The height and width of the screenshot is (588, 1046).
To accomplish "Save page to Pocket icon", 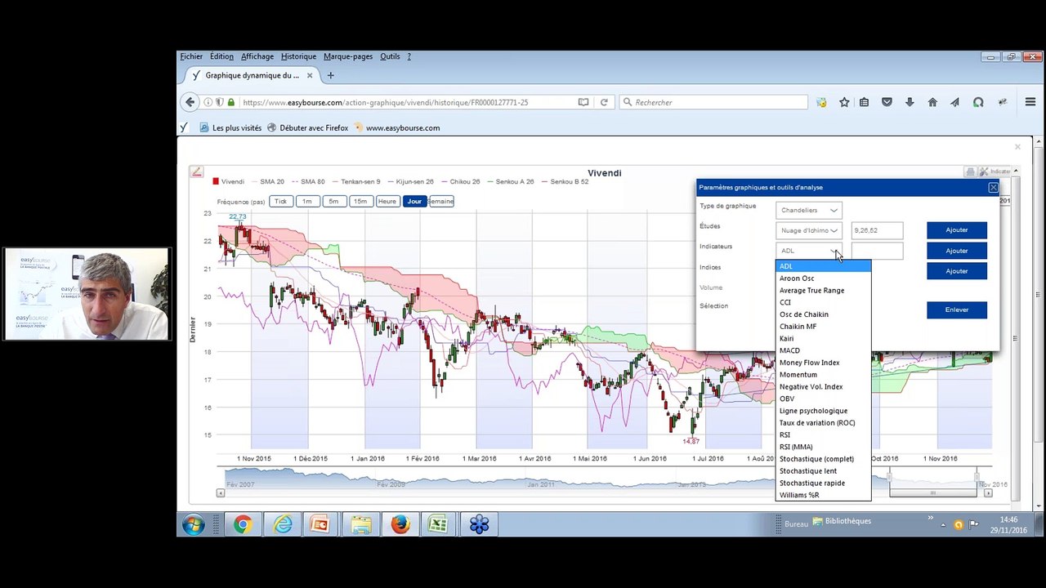I will click(887, 102).
